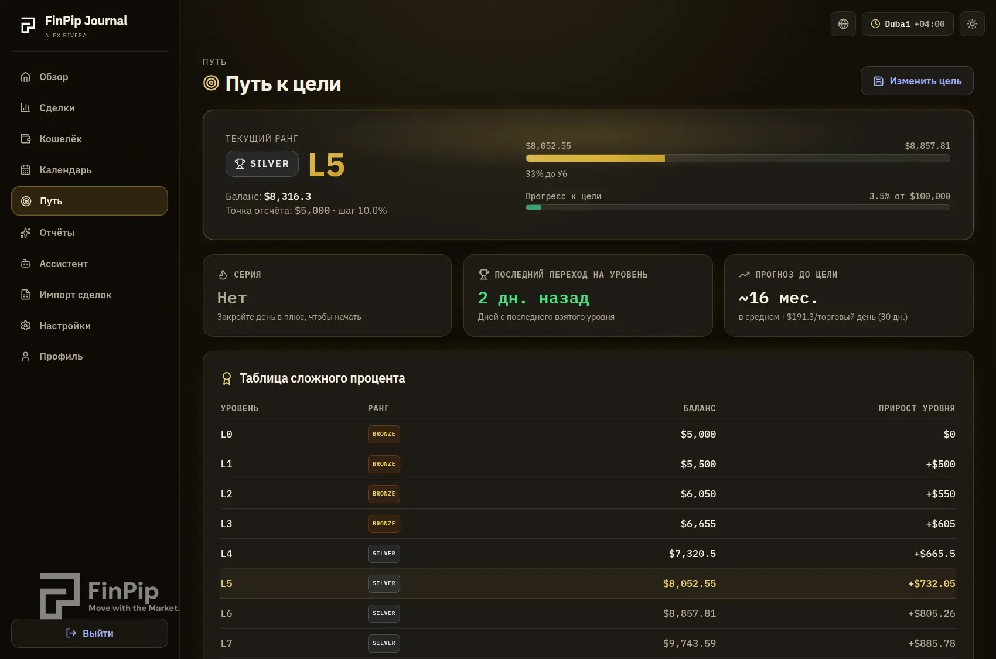Click the Отчёты sparkle icon
996x659 pixels.
[26, 233]
